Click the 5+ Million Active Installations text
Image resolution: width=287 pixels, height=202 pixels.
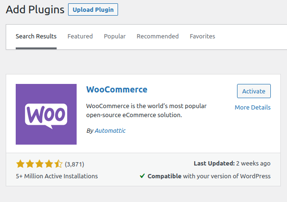pos(57,176)
